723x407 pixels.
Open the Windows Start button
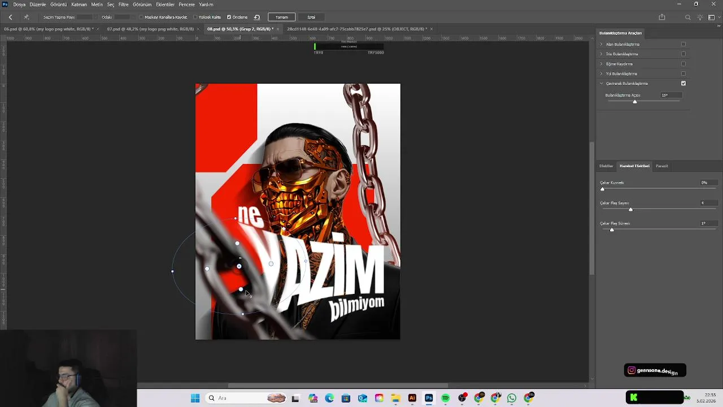pos(195,398)
